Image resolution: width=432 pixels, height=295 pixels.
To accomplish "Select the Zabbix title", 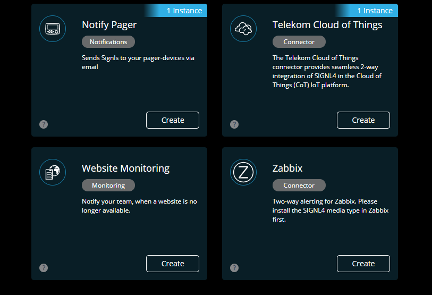I will (287, 168).
